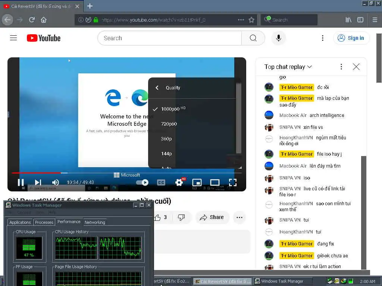Expand Top chat replay dropdown

click(288, 67)
